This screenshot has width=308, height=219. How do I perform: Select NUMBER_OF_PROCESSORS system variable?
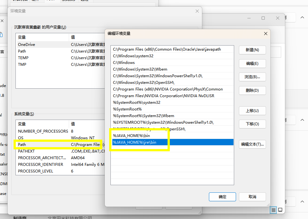click(61, 131)
